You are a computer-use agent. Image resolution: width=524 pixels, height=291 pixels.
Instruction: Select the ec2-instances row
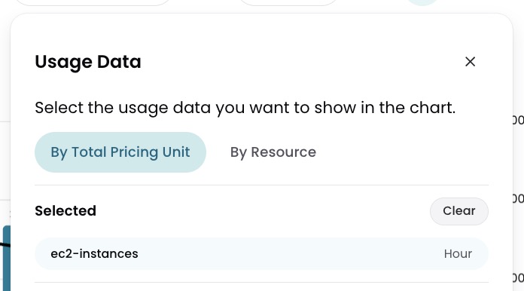(x=262, y=254)
